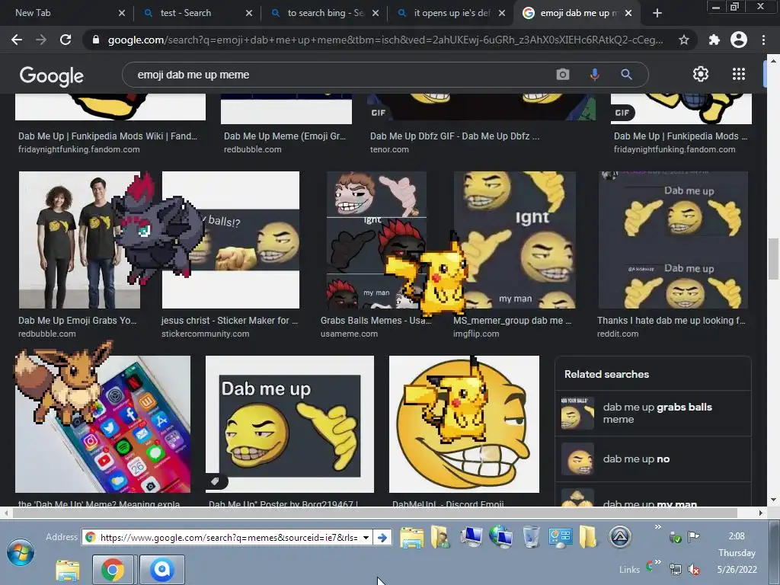
Task: Open the Chrome extensions puzzle icon
Action: [x=714, y=40]
